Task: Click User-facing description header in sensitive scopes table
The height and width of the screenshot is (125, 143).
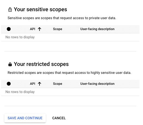Action: 97,29
